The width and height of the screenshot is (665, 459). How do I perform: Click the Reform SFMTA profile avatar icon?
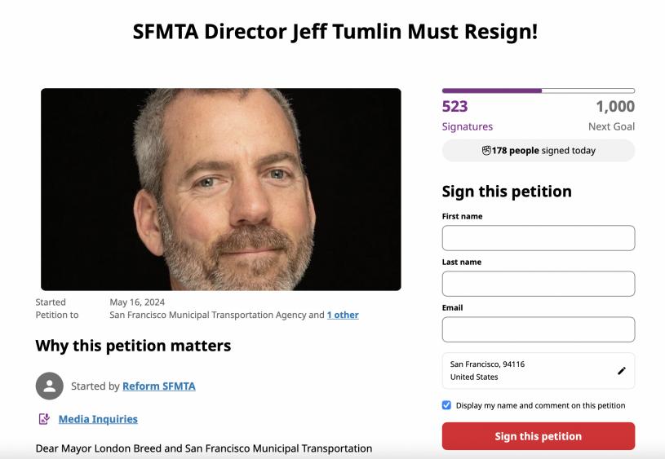49,386
